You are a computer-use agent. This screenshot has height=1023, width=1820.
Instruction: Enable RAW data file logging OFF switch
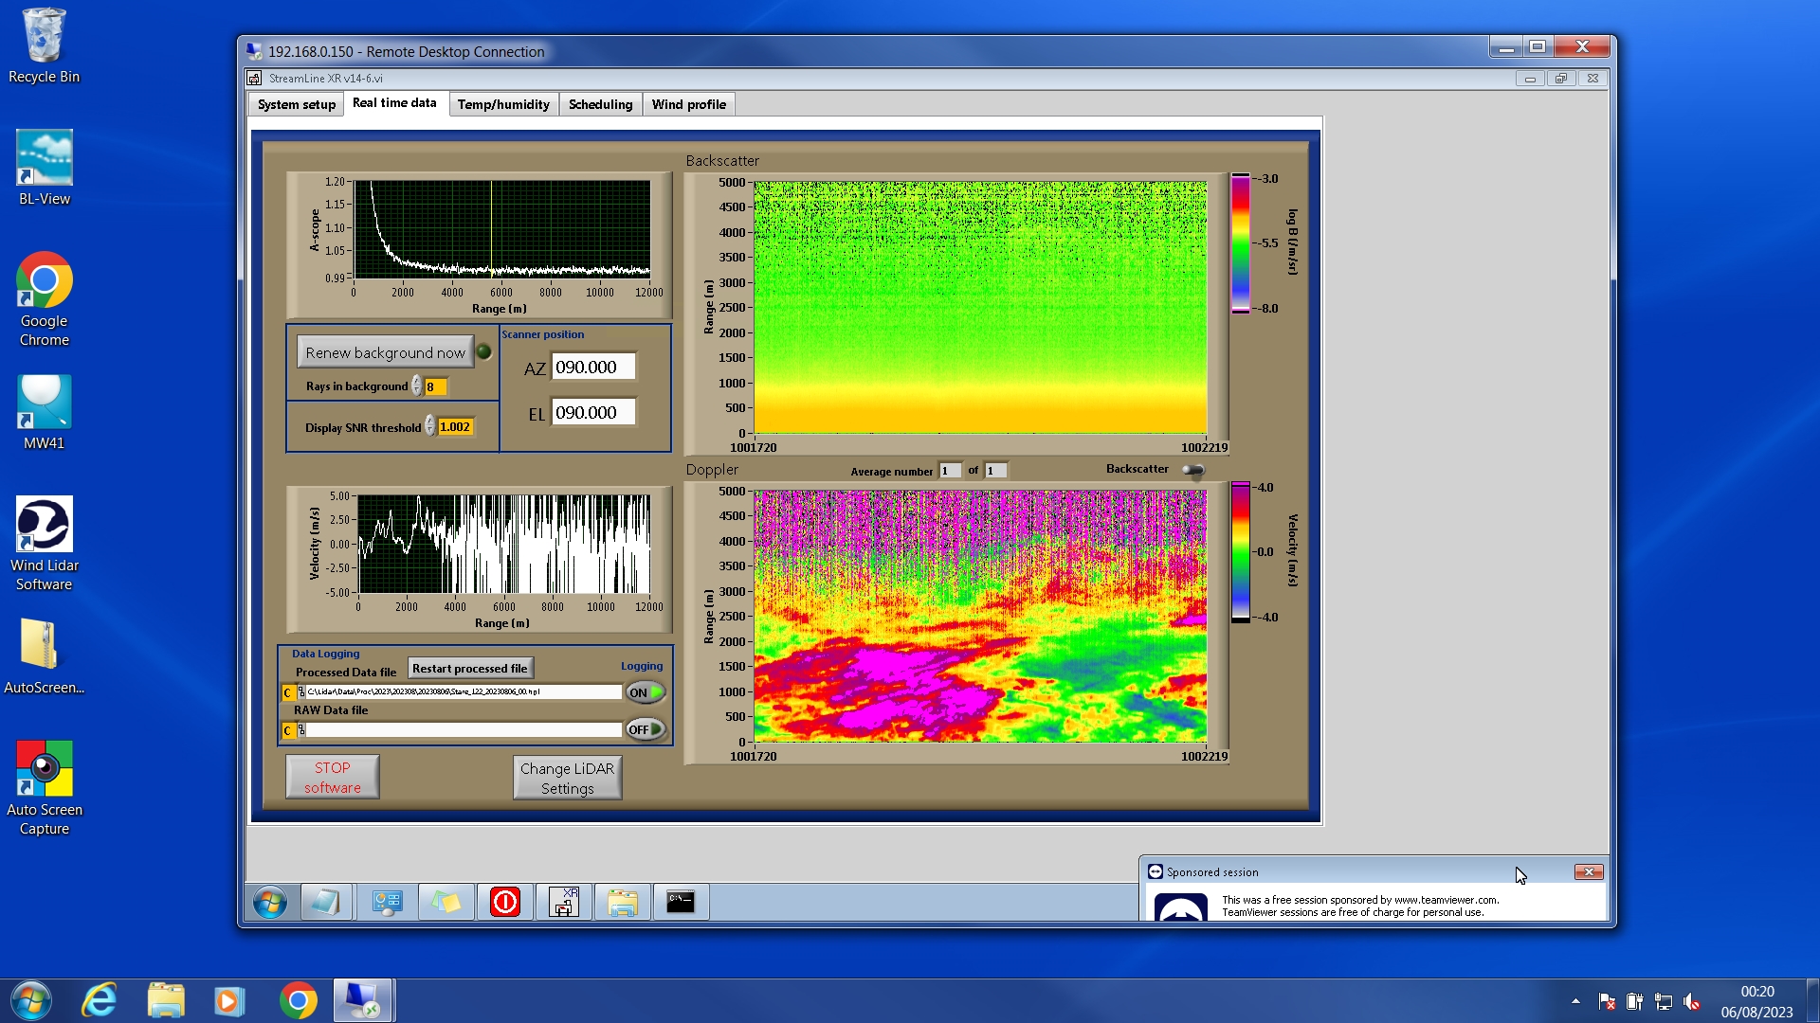646,729
